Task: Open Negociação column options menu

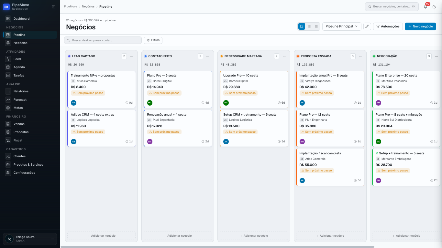Action: 436,56
